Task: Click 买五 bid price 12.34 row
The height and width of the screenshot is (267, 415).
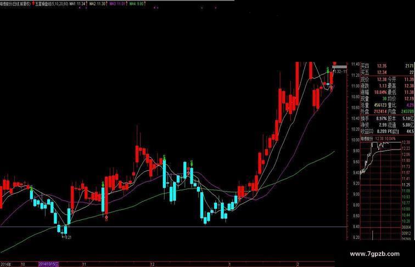Action: click(387, 72)
